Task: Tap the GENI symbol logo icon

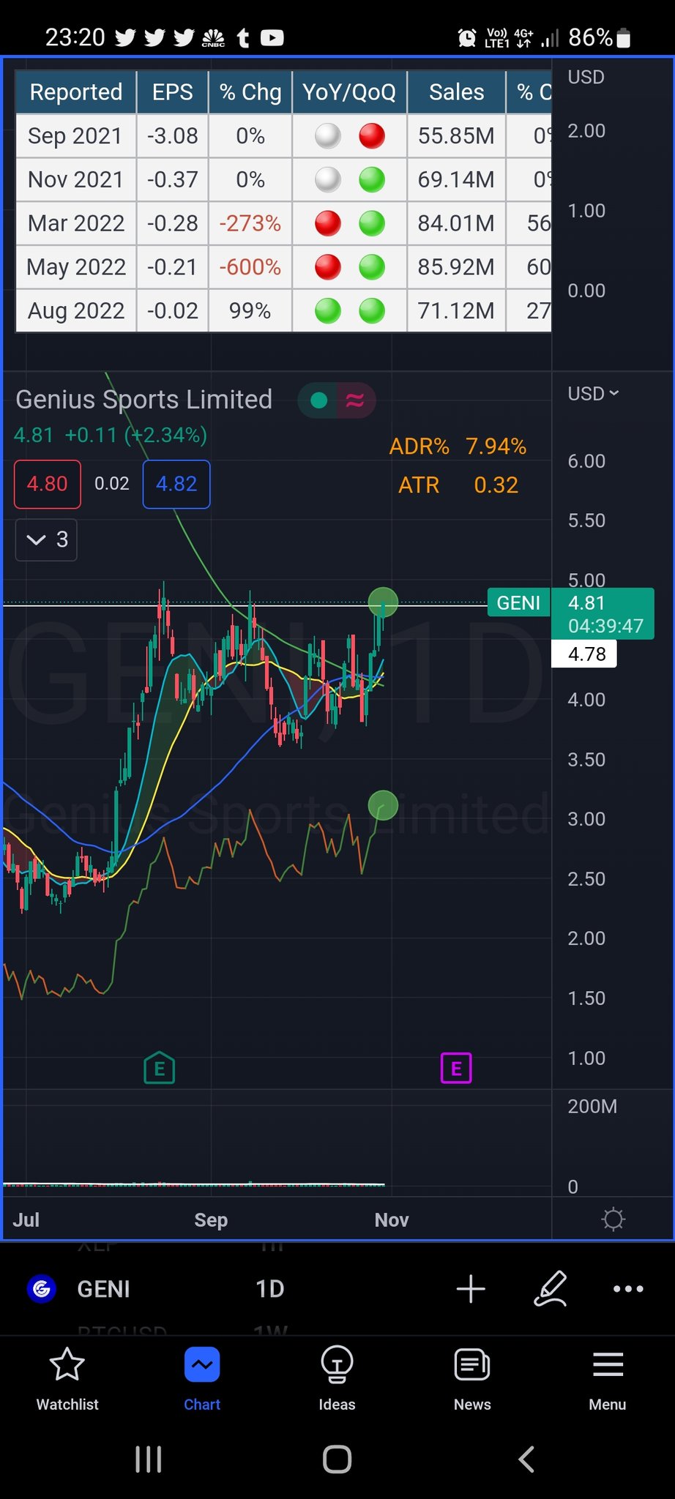Action: [42, 1288]
